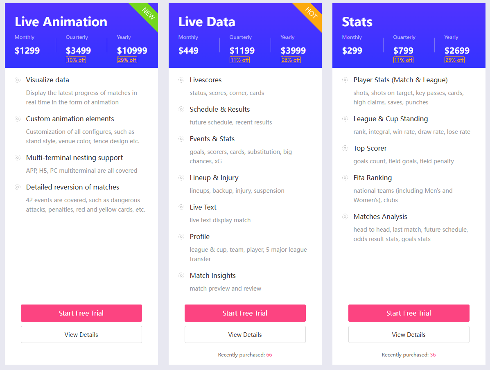Image resolution: width=490 pixels, height=370 pixels.
Task: View Details of the Live Animation plan
Action: [x=81, y=334]
